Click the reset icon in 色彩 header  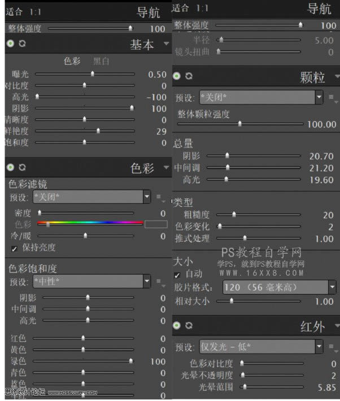pyautogui.click(x=22, y=168)
